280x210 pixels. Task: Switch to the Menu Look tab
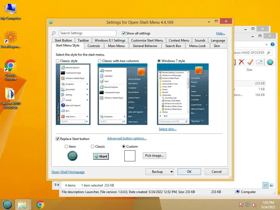point(197,46)
